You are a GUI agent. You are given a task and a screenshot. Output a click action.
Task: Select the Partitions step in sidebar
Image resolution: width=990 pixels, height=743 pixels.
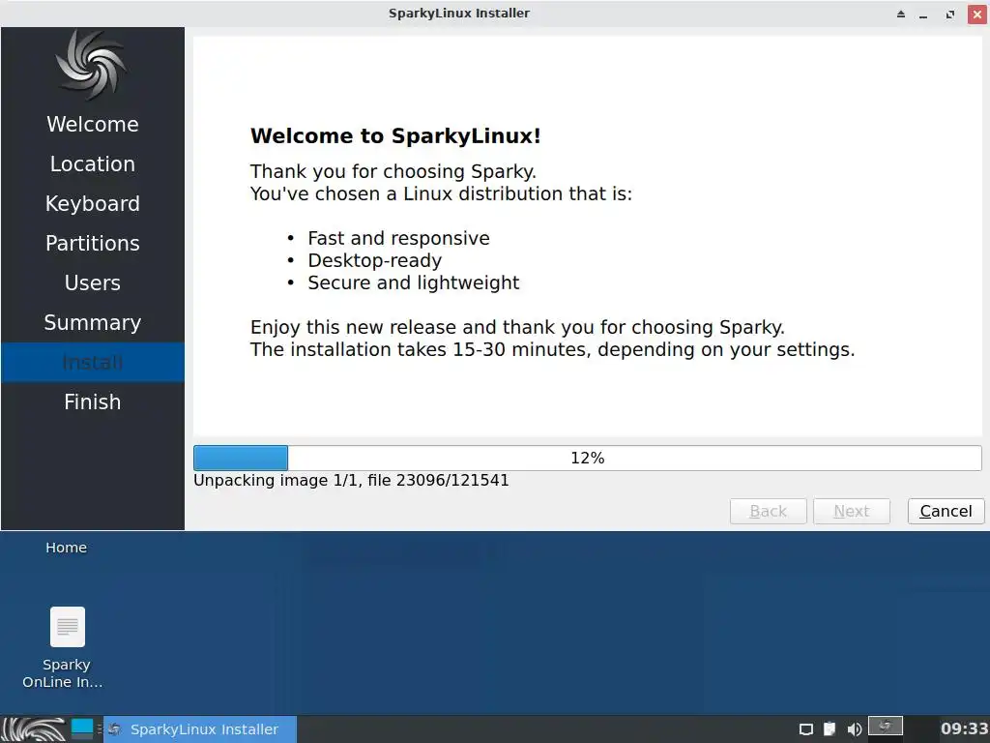[93, 243]
